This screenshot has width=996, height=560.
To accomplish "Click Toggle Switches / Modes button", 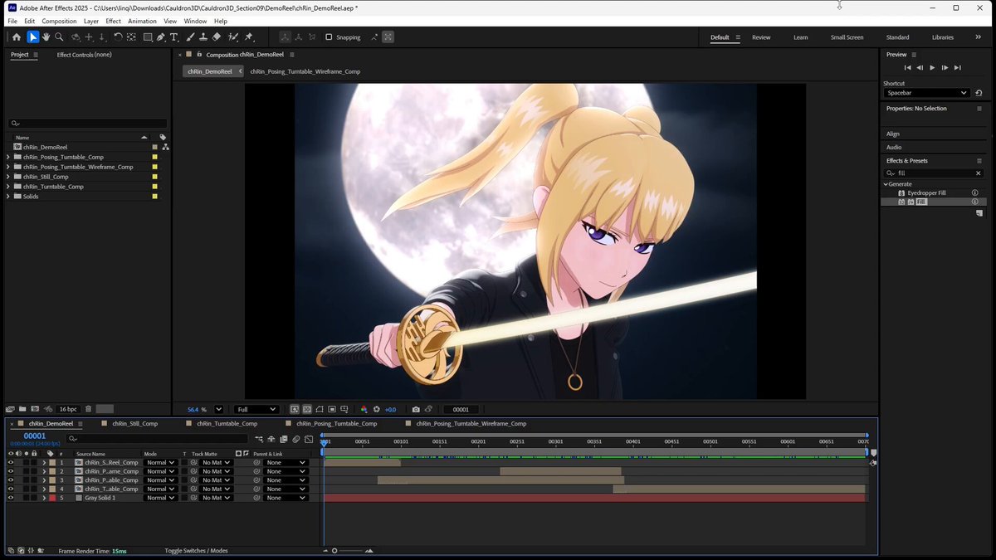I will point(196,551).
